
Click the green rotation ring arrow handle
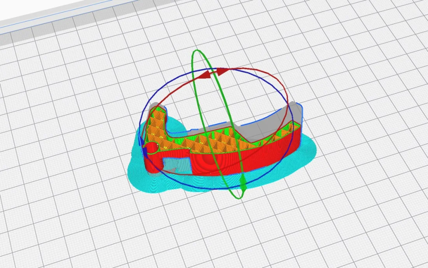tap(243, 183)
